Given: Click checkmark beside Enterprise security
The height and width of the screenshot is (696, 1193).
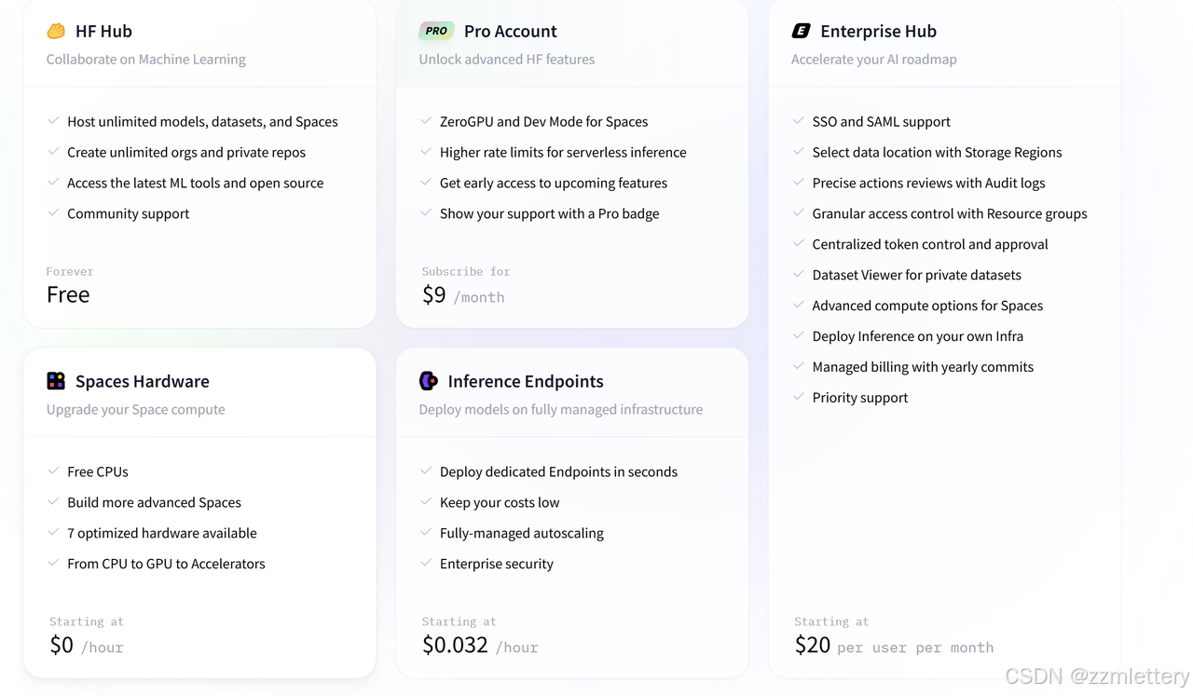Looking at the screenshot, I should tap(426, 564).
